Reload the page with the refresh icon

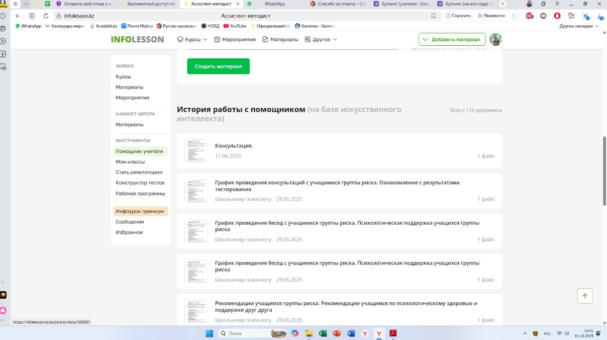(46, 16)
